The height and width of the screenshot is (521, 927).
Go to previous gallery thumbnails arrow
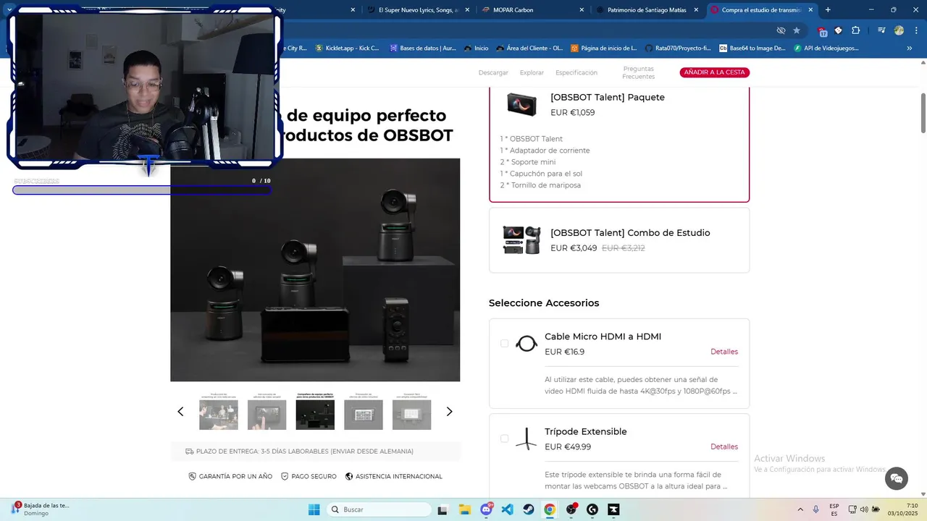(x=181, y=412)
